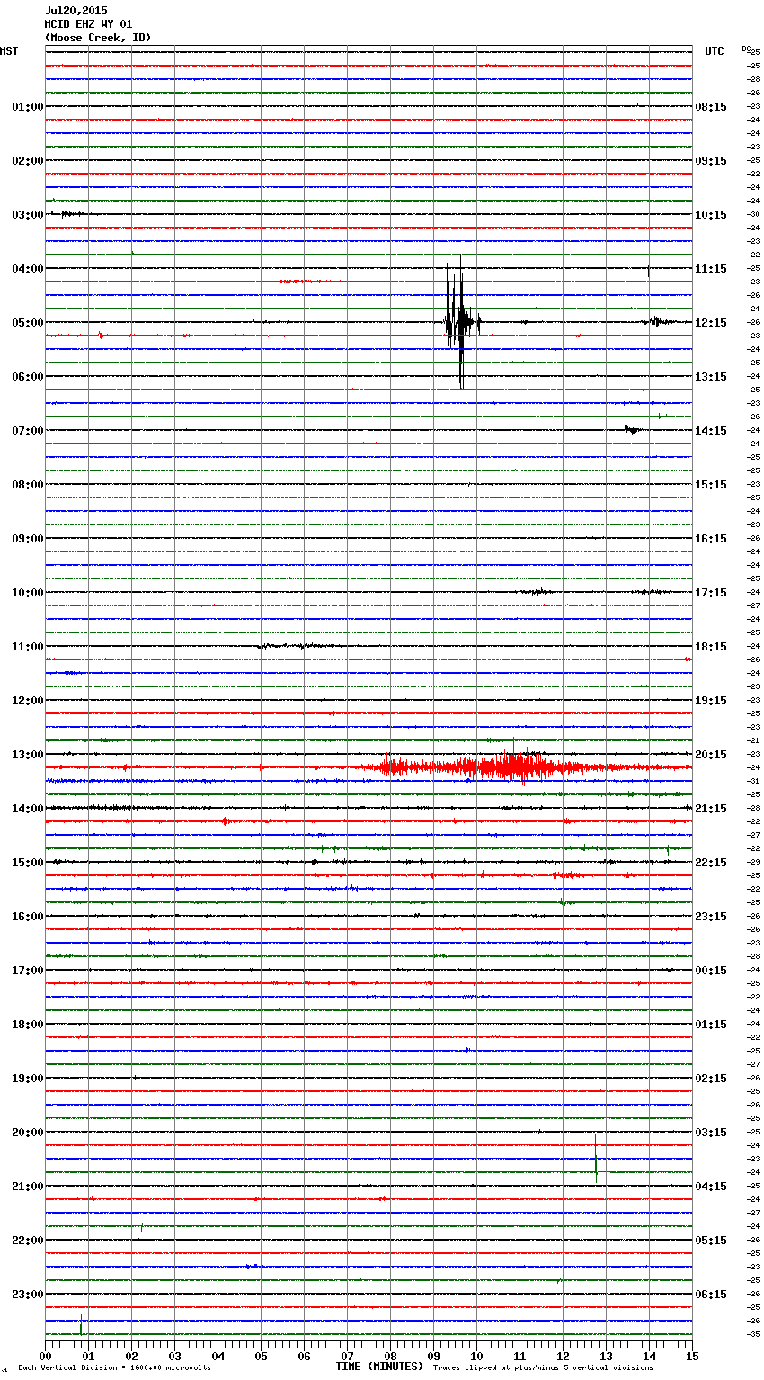Click the UTC column header
This screenshot has width=764, height=1380.
tap(715, 51)
